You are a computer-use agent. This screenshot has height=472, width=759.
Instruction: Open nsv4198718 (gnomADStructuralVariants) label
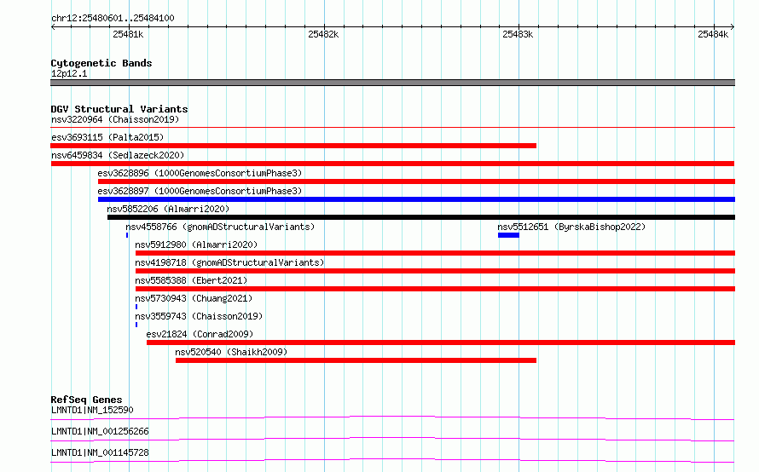coord(229,262)
